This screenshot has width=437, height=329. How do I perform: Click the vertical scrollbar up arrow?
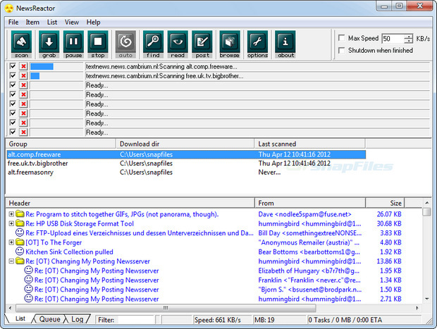(x=426, y=203)
